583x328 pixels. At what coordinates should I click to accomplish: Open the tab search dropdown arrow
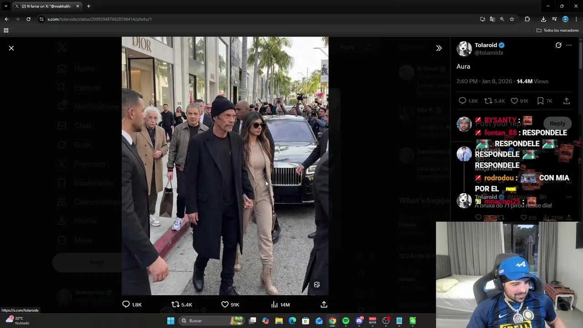click(6, 6)
